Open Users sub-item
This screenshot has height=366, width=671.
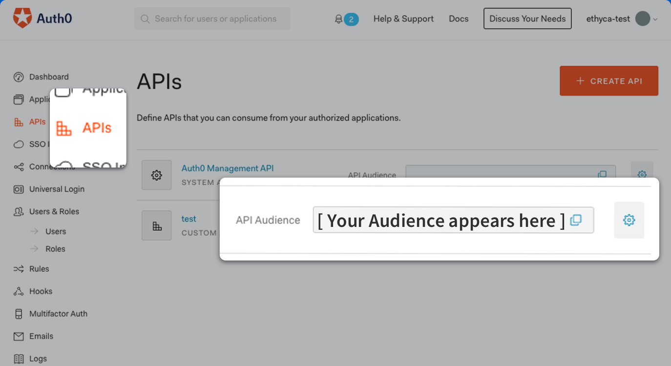(x=56, y=231)
